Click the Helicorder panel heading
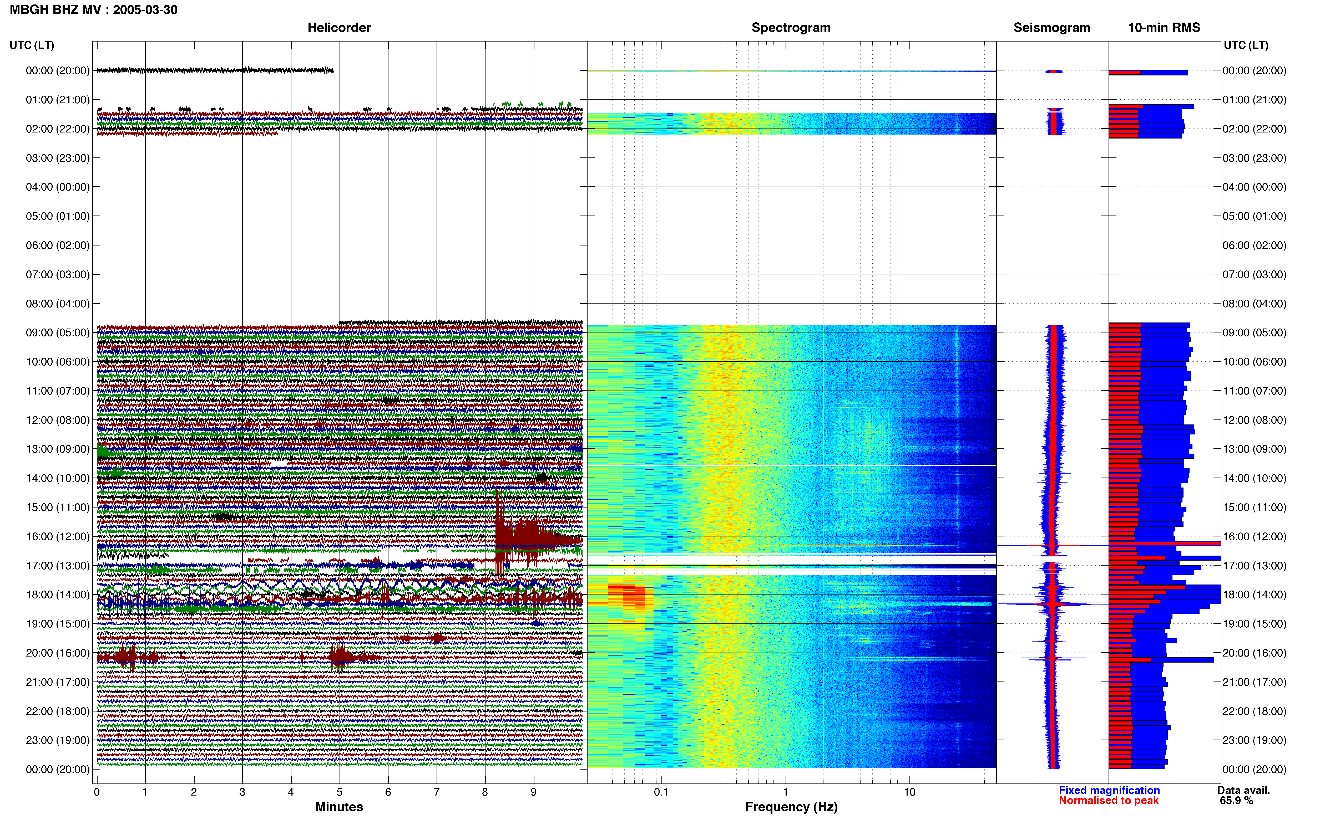 point(339,27)
